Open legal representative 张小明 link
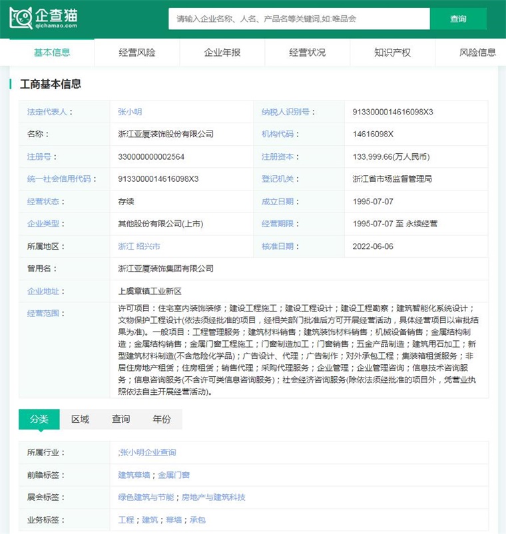This screenshot has height=534, width=506. point(130,112)
